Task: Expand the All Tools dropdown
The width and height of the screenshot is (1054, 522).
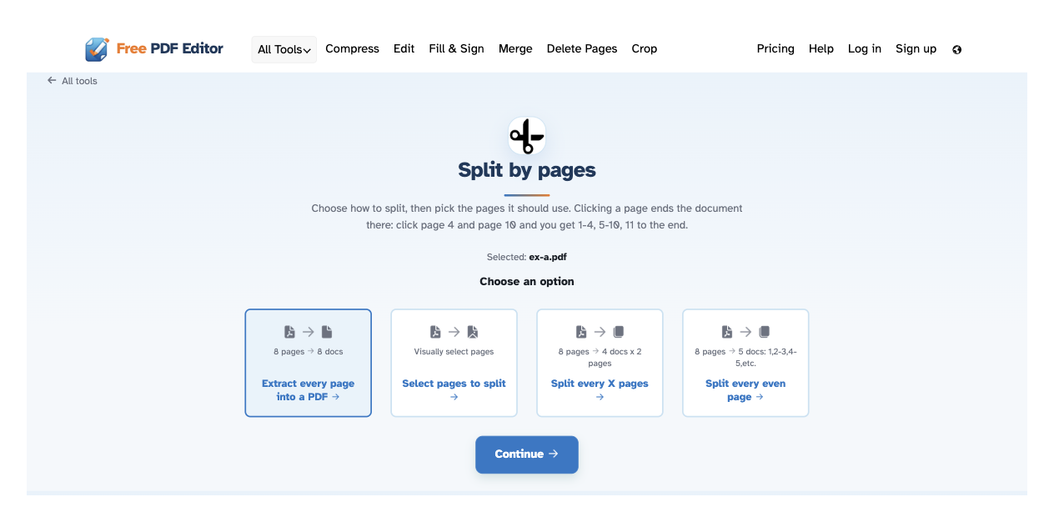Action: point(284,49)
